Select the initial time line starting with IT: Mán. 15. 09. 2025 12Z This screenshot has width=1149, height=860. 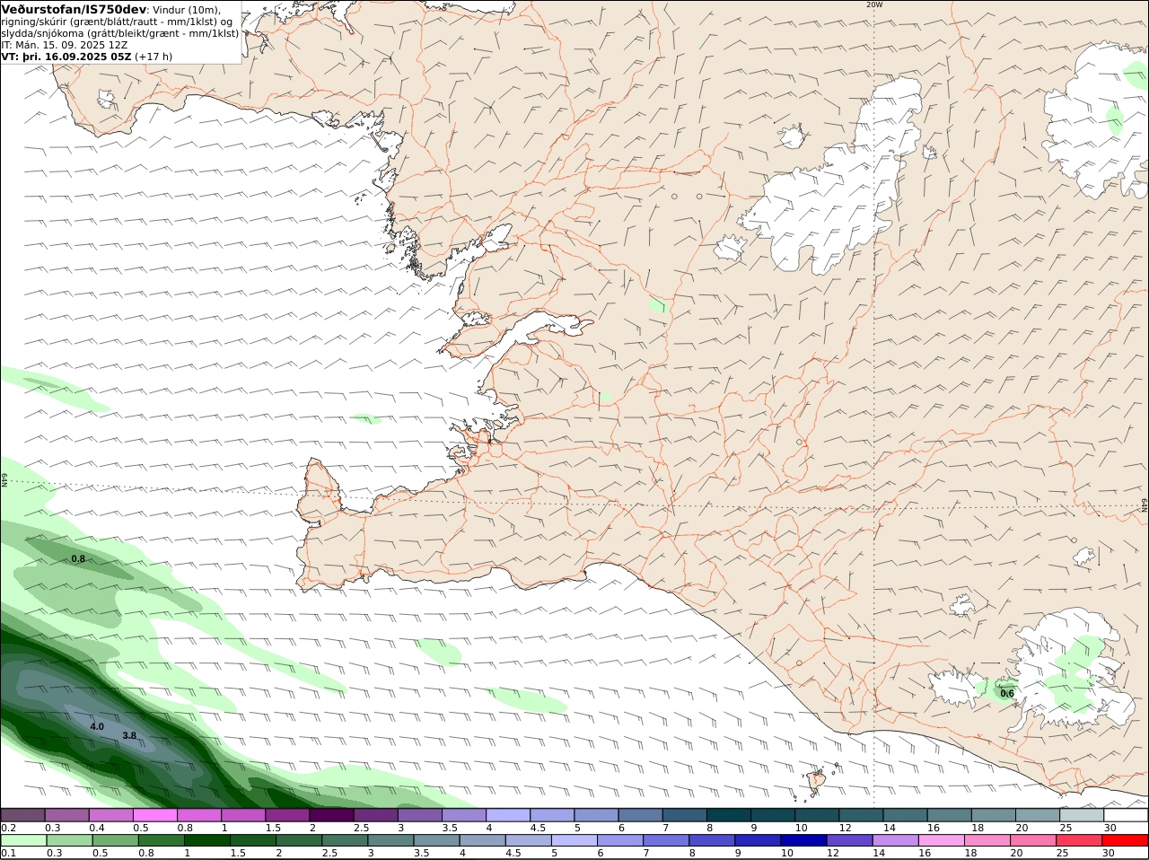65,45
